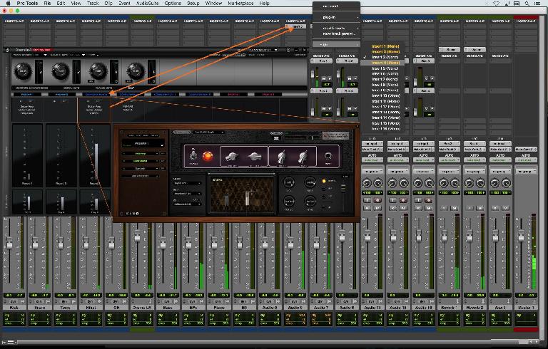Screen dimensions: 548x349
Task: Solo the Reverb 2 track
Action: point(470,208)
